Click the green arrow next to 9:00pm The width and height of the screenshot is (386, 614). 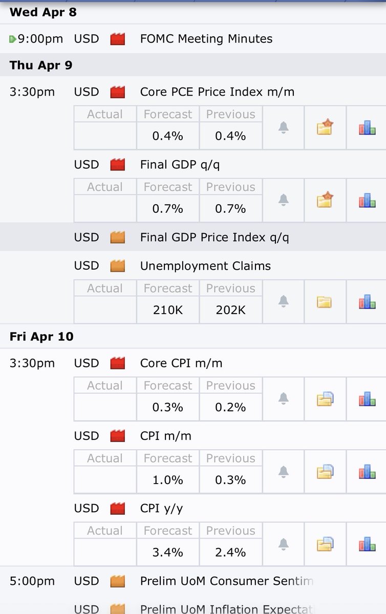(x=13, y=39)
